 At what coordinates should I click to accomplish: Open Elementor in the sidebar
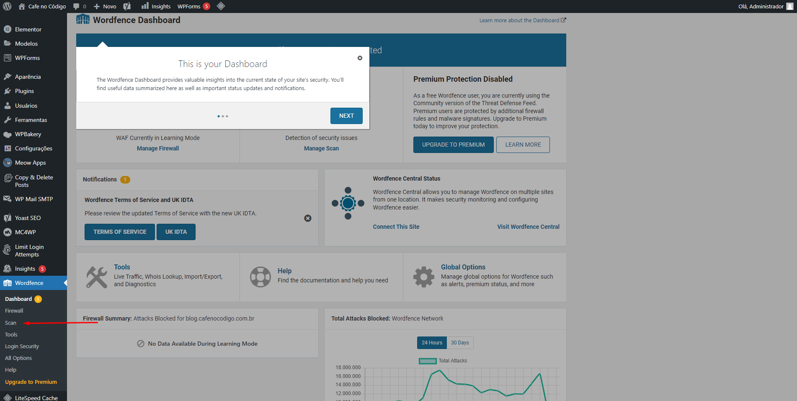(x=34, y=29)
